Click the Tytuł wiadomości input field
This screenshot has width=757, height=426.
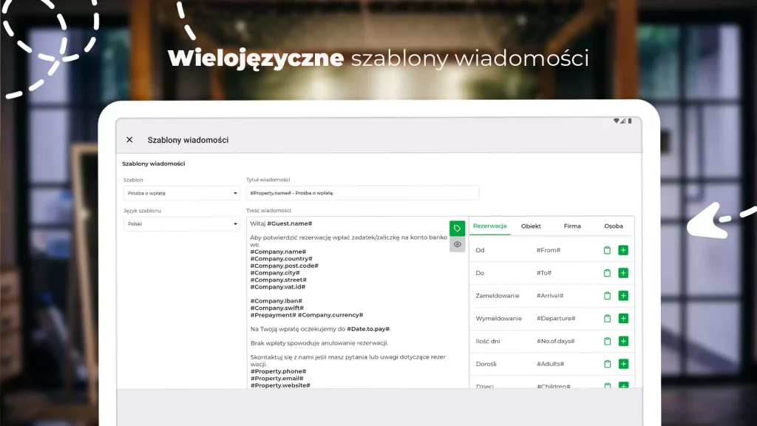point(362,193)
